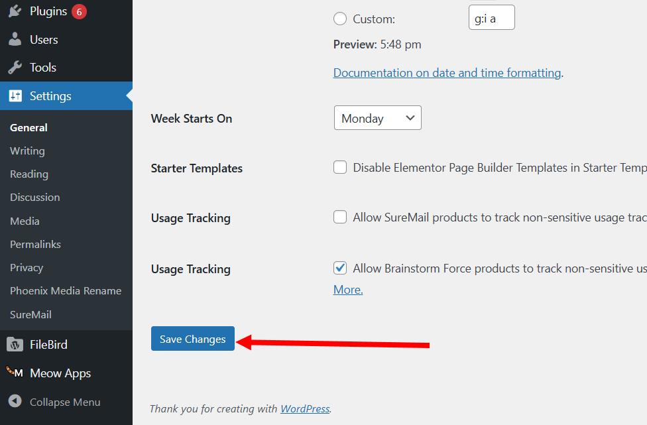Enable SureMail usage tracking checkbox
647x425 pixels.
tap(340, 217)
